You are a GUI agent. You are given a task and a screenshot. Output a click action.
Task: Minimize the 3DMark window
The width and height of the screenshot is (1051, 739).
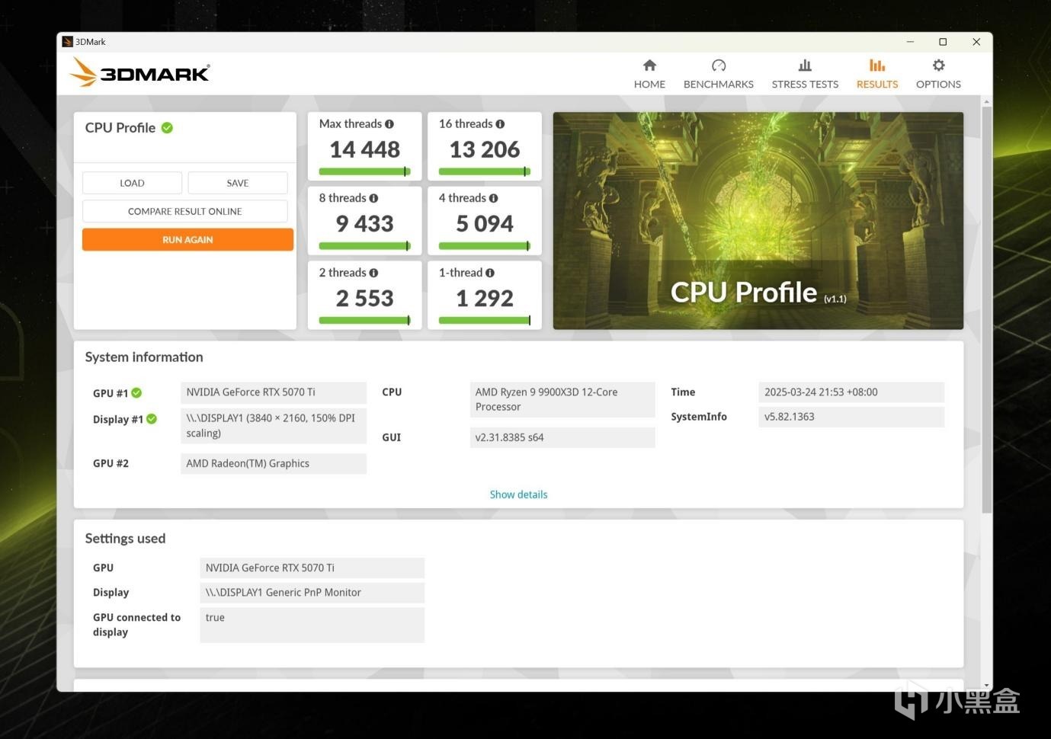click(x=910, y=42)
